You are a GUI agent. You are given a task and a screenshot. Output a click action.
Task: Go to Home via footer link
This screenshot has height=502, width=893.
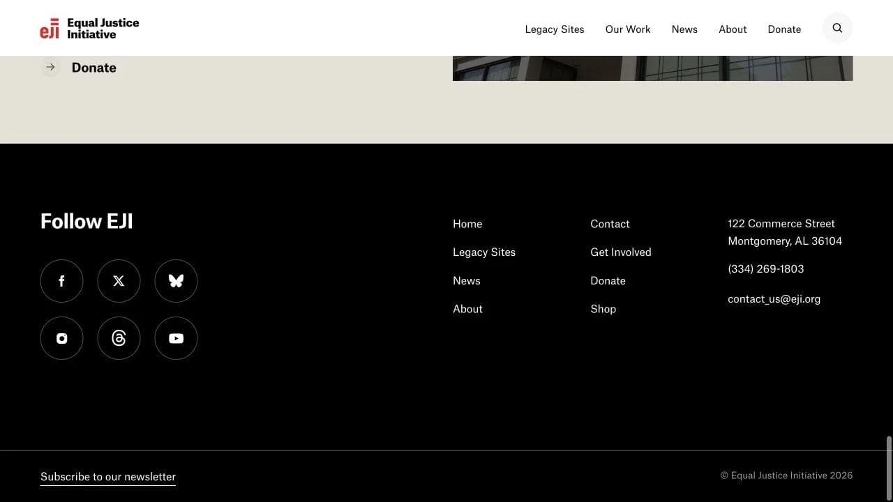pyautogui.click(x=467, y=224)
